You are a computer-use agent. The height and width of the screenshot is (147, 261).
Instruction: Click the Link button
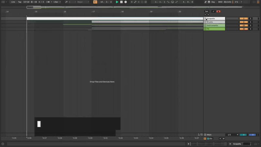pos(13,2)
